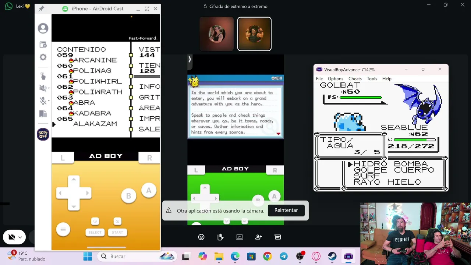Open the weather widget showing 19°C

[x=26, y=256]
